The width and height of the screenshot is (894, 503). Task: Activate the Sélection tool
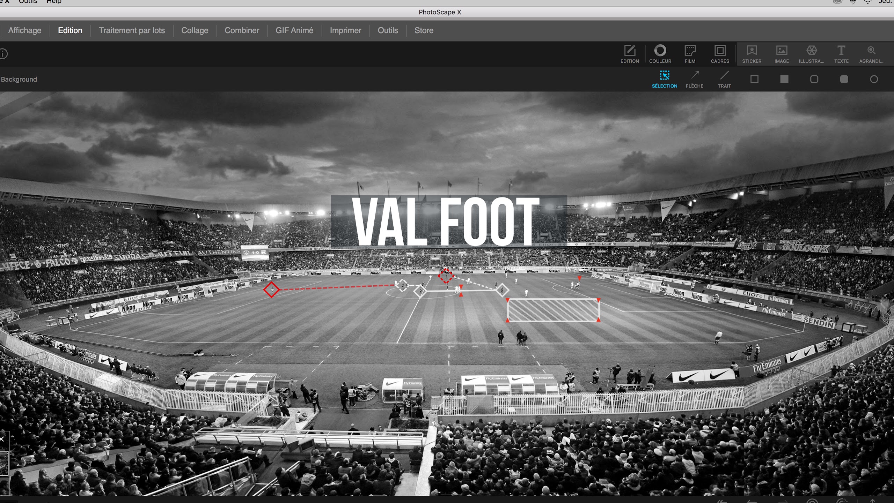click(665, 79)
